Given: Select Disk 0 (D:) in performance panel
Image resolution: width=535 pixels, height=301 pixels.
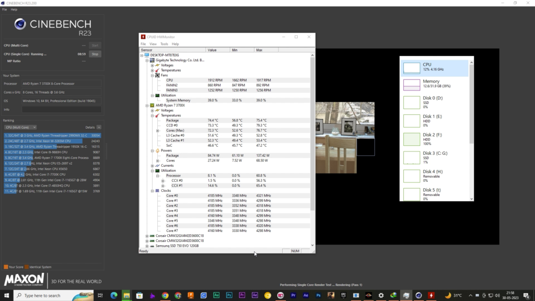Looking at the screenshot, I should (435, 102).
